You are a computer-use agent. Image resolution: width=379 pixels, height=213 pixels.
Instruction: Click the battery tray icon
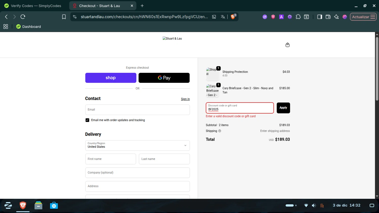click(322, 205)
